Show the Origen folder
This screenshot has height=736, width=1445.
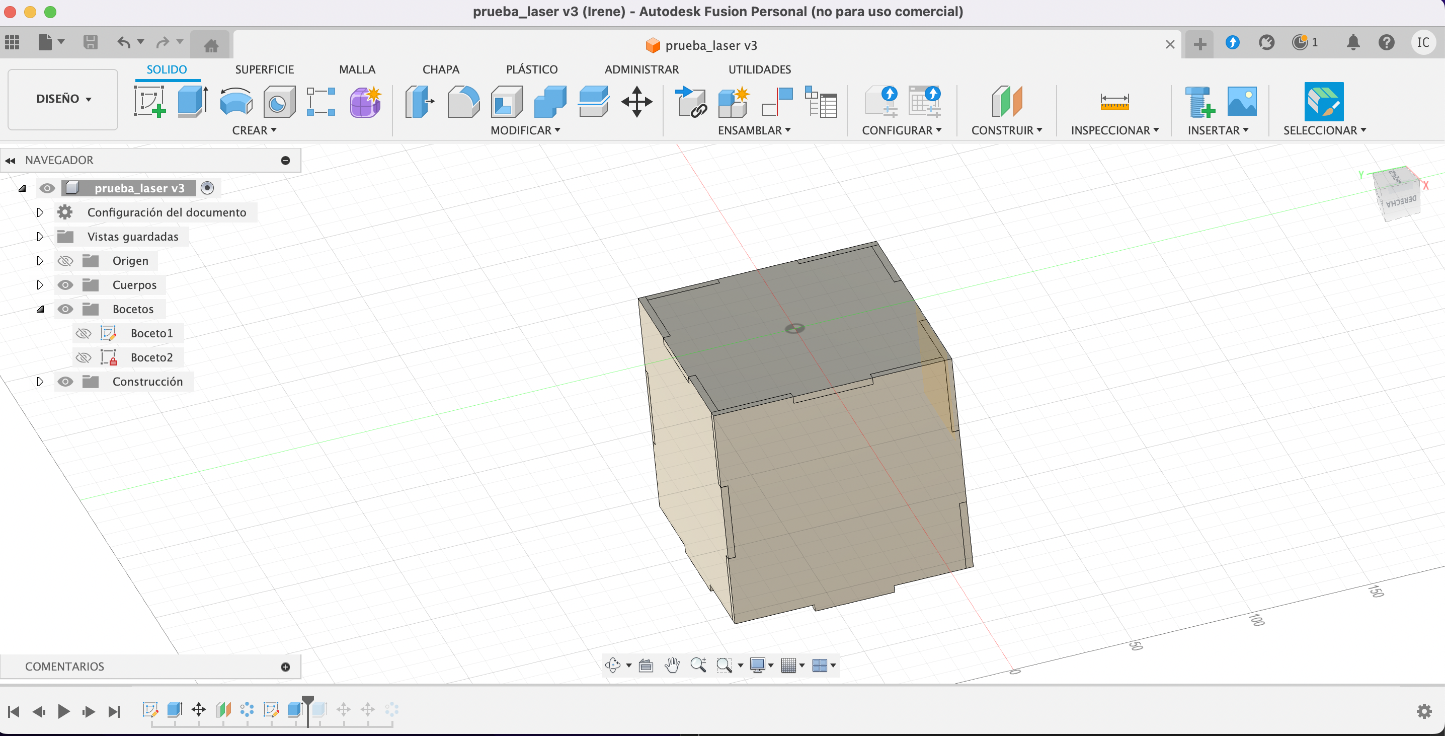coord(65,261)
